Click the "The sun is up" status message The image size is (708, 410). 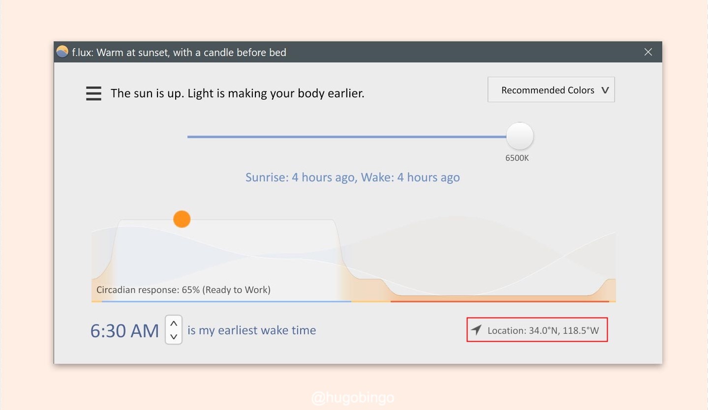point(237,93)
